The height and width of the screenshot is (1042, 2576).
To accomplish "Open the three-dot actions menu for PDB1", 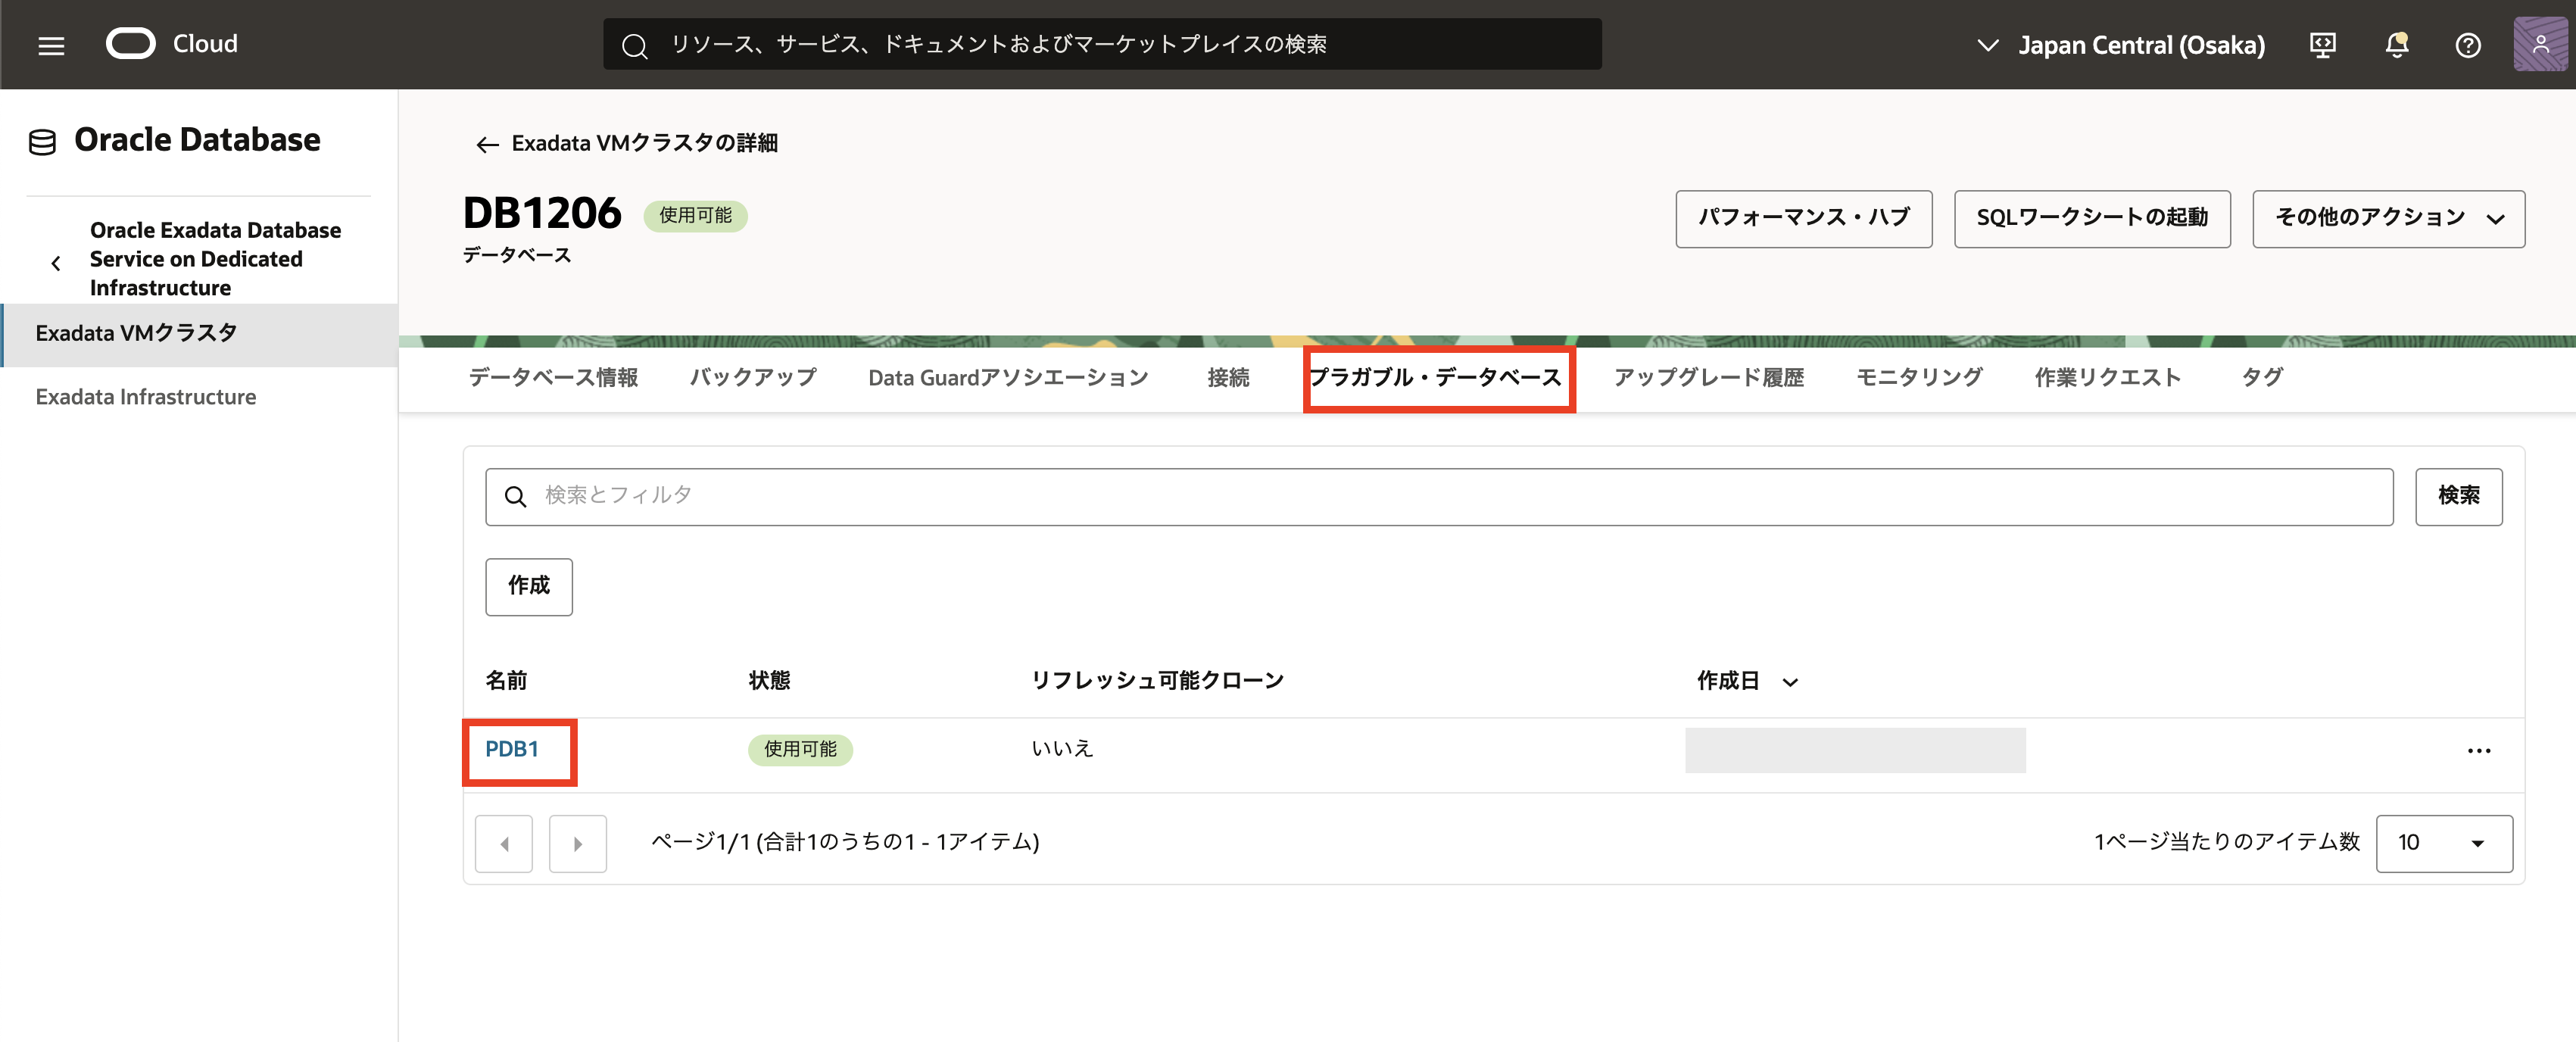I will coord(2478,751).
